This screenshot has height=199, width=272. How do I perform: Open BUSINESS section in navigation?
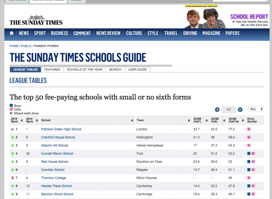59,33
